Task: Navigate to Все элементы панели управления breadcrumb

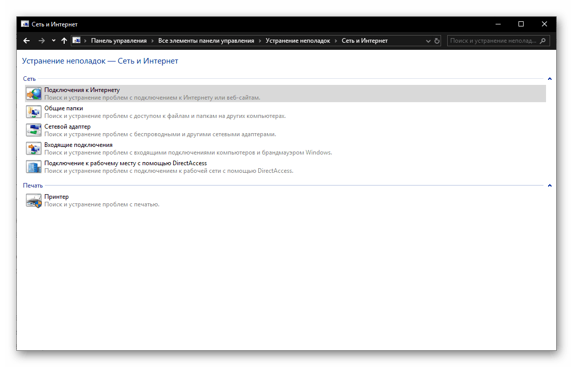Action: pos(206,41)
